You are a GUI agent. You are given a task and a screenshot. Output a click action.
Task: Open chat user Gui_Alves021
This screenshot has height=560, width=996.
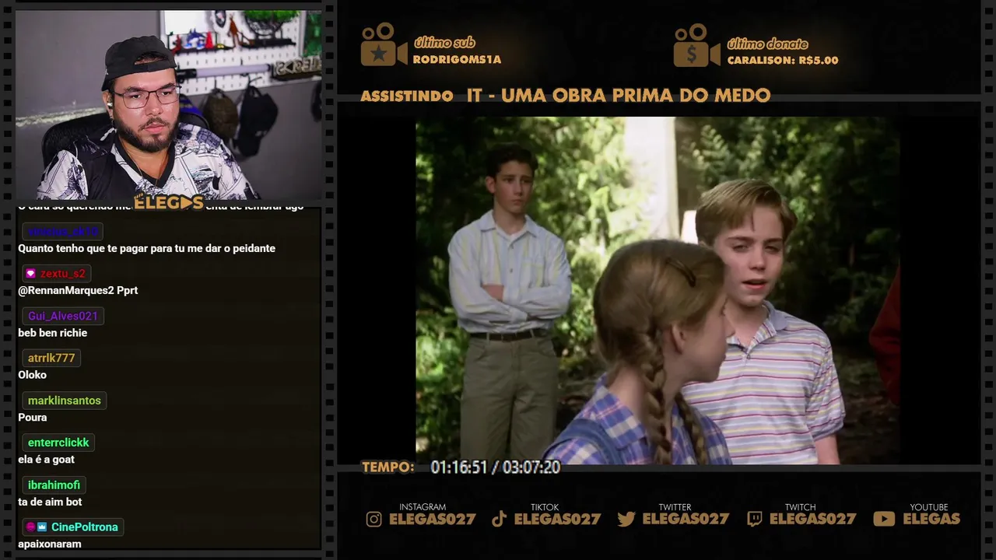pos(63,316)
